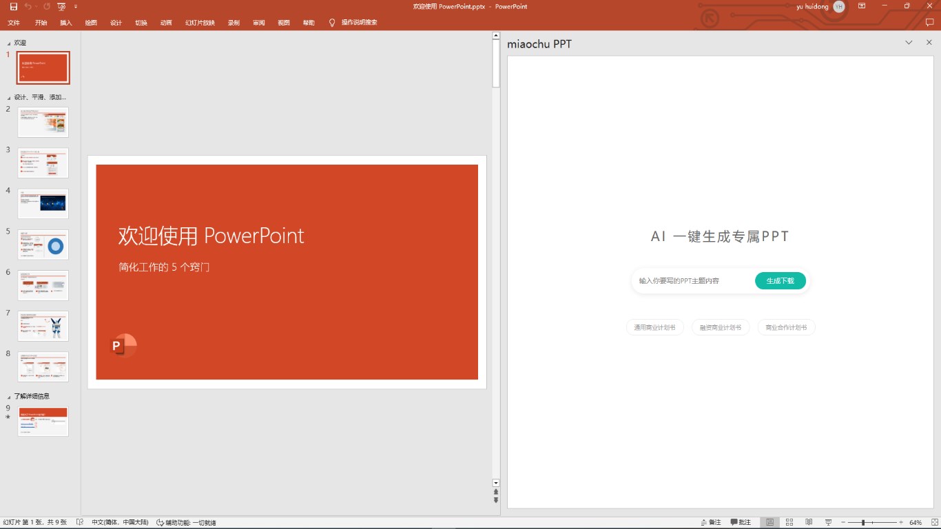Click the 生成下载 button
This screenshot has width=941, height=529.
780,281
